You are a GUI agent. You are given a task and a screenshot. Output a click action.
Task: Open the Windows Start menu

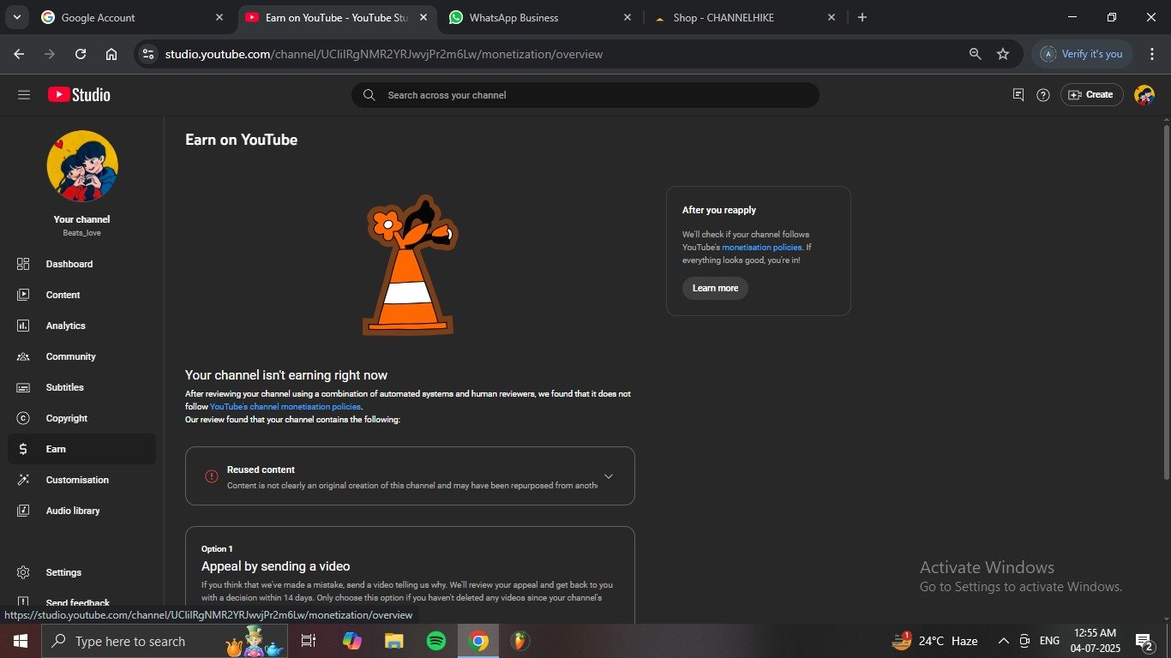tap(20, 641)
